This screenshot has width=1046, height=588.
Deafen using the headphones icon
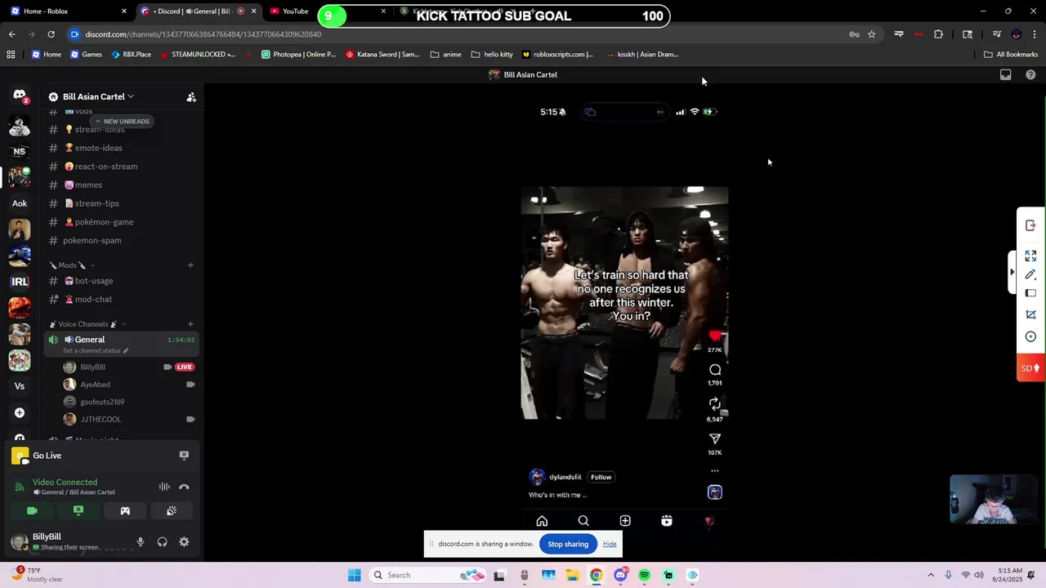tap(163, 541)
